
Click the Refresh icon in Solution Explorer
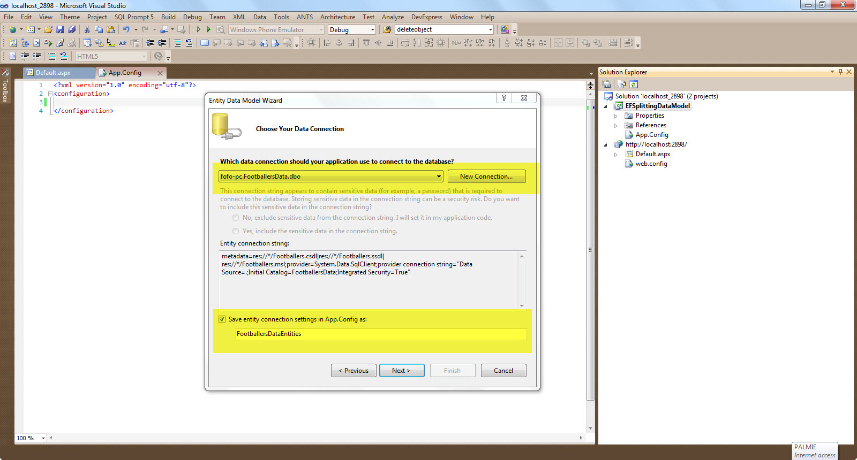point(634,84)
